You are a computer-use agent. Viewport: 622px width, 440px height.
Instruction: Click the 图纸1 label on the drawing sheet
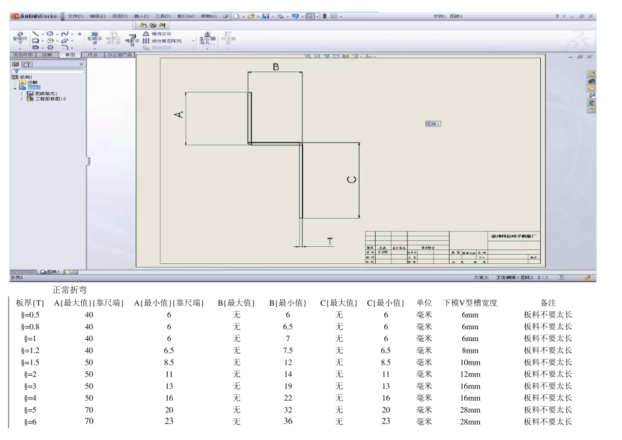(433, 123)
